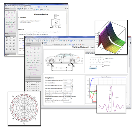Click the seconds slider handle
134x129 pixels.
[103, 65]
